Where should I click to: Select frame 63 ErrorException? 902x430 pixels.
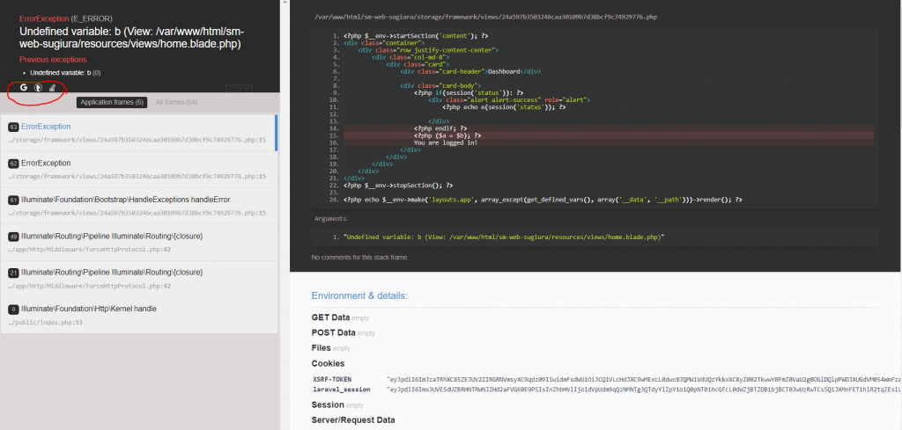click(137, 133)
